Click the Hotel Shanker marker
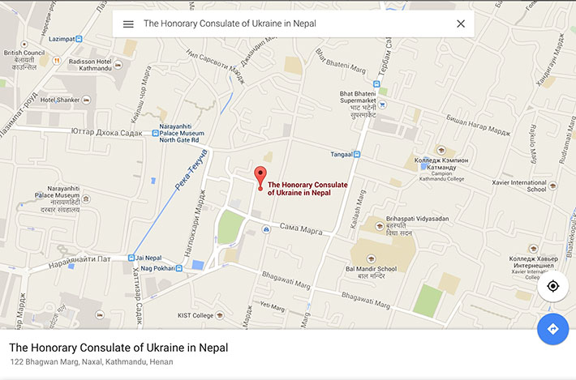 click(x=86, y=100)
